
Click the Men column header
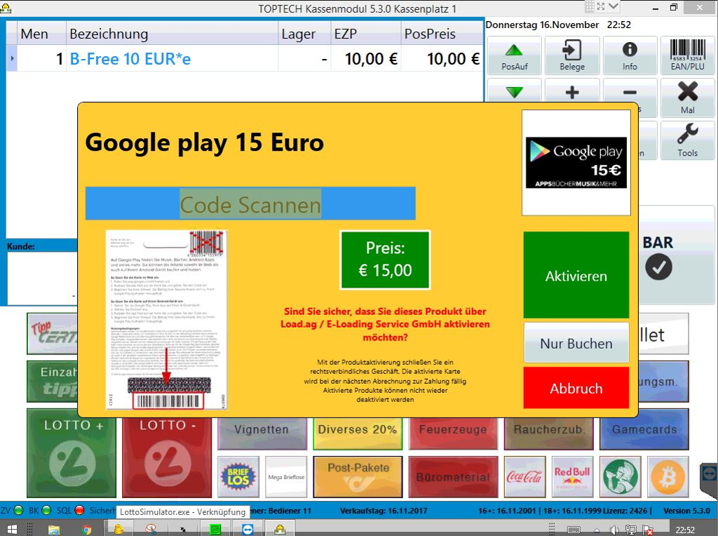click(41, 34)
